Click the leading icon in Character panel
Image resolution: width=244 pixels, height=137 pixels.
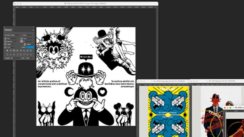[x=21, y=39]
